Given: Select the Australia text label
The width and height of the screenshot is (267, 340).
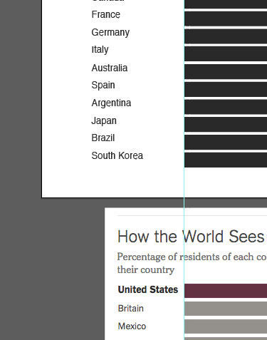Looking at the screenshot, I should coord(110,68).
